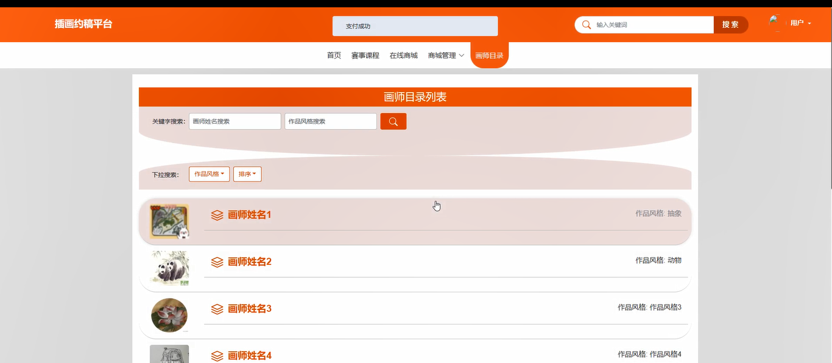This screenshot has width=832, height=363.
Task: Open the 排序 dropdown
Action: pos(247,174)
